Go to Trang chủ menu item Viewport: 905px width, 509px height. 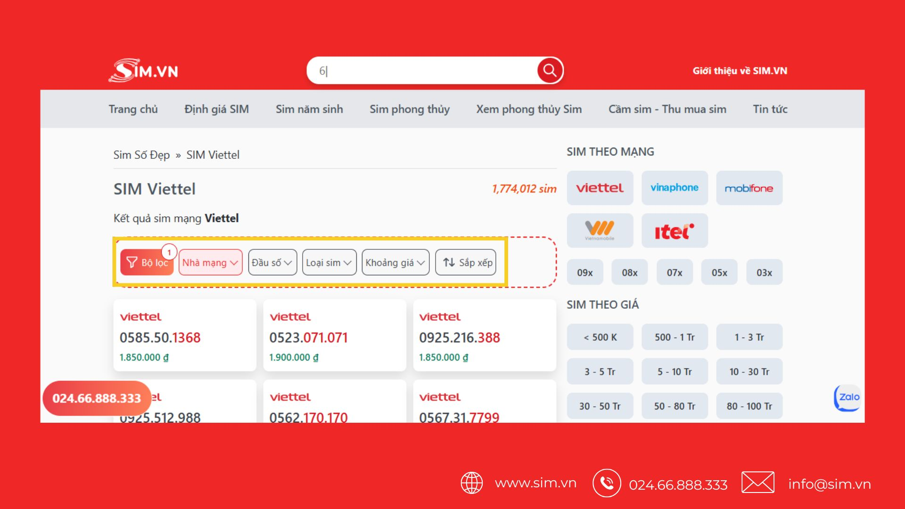(133, 109)
